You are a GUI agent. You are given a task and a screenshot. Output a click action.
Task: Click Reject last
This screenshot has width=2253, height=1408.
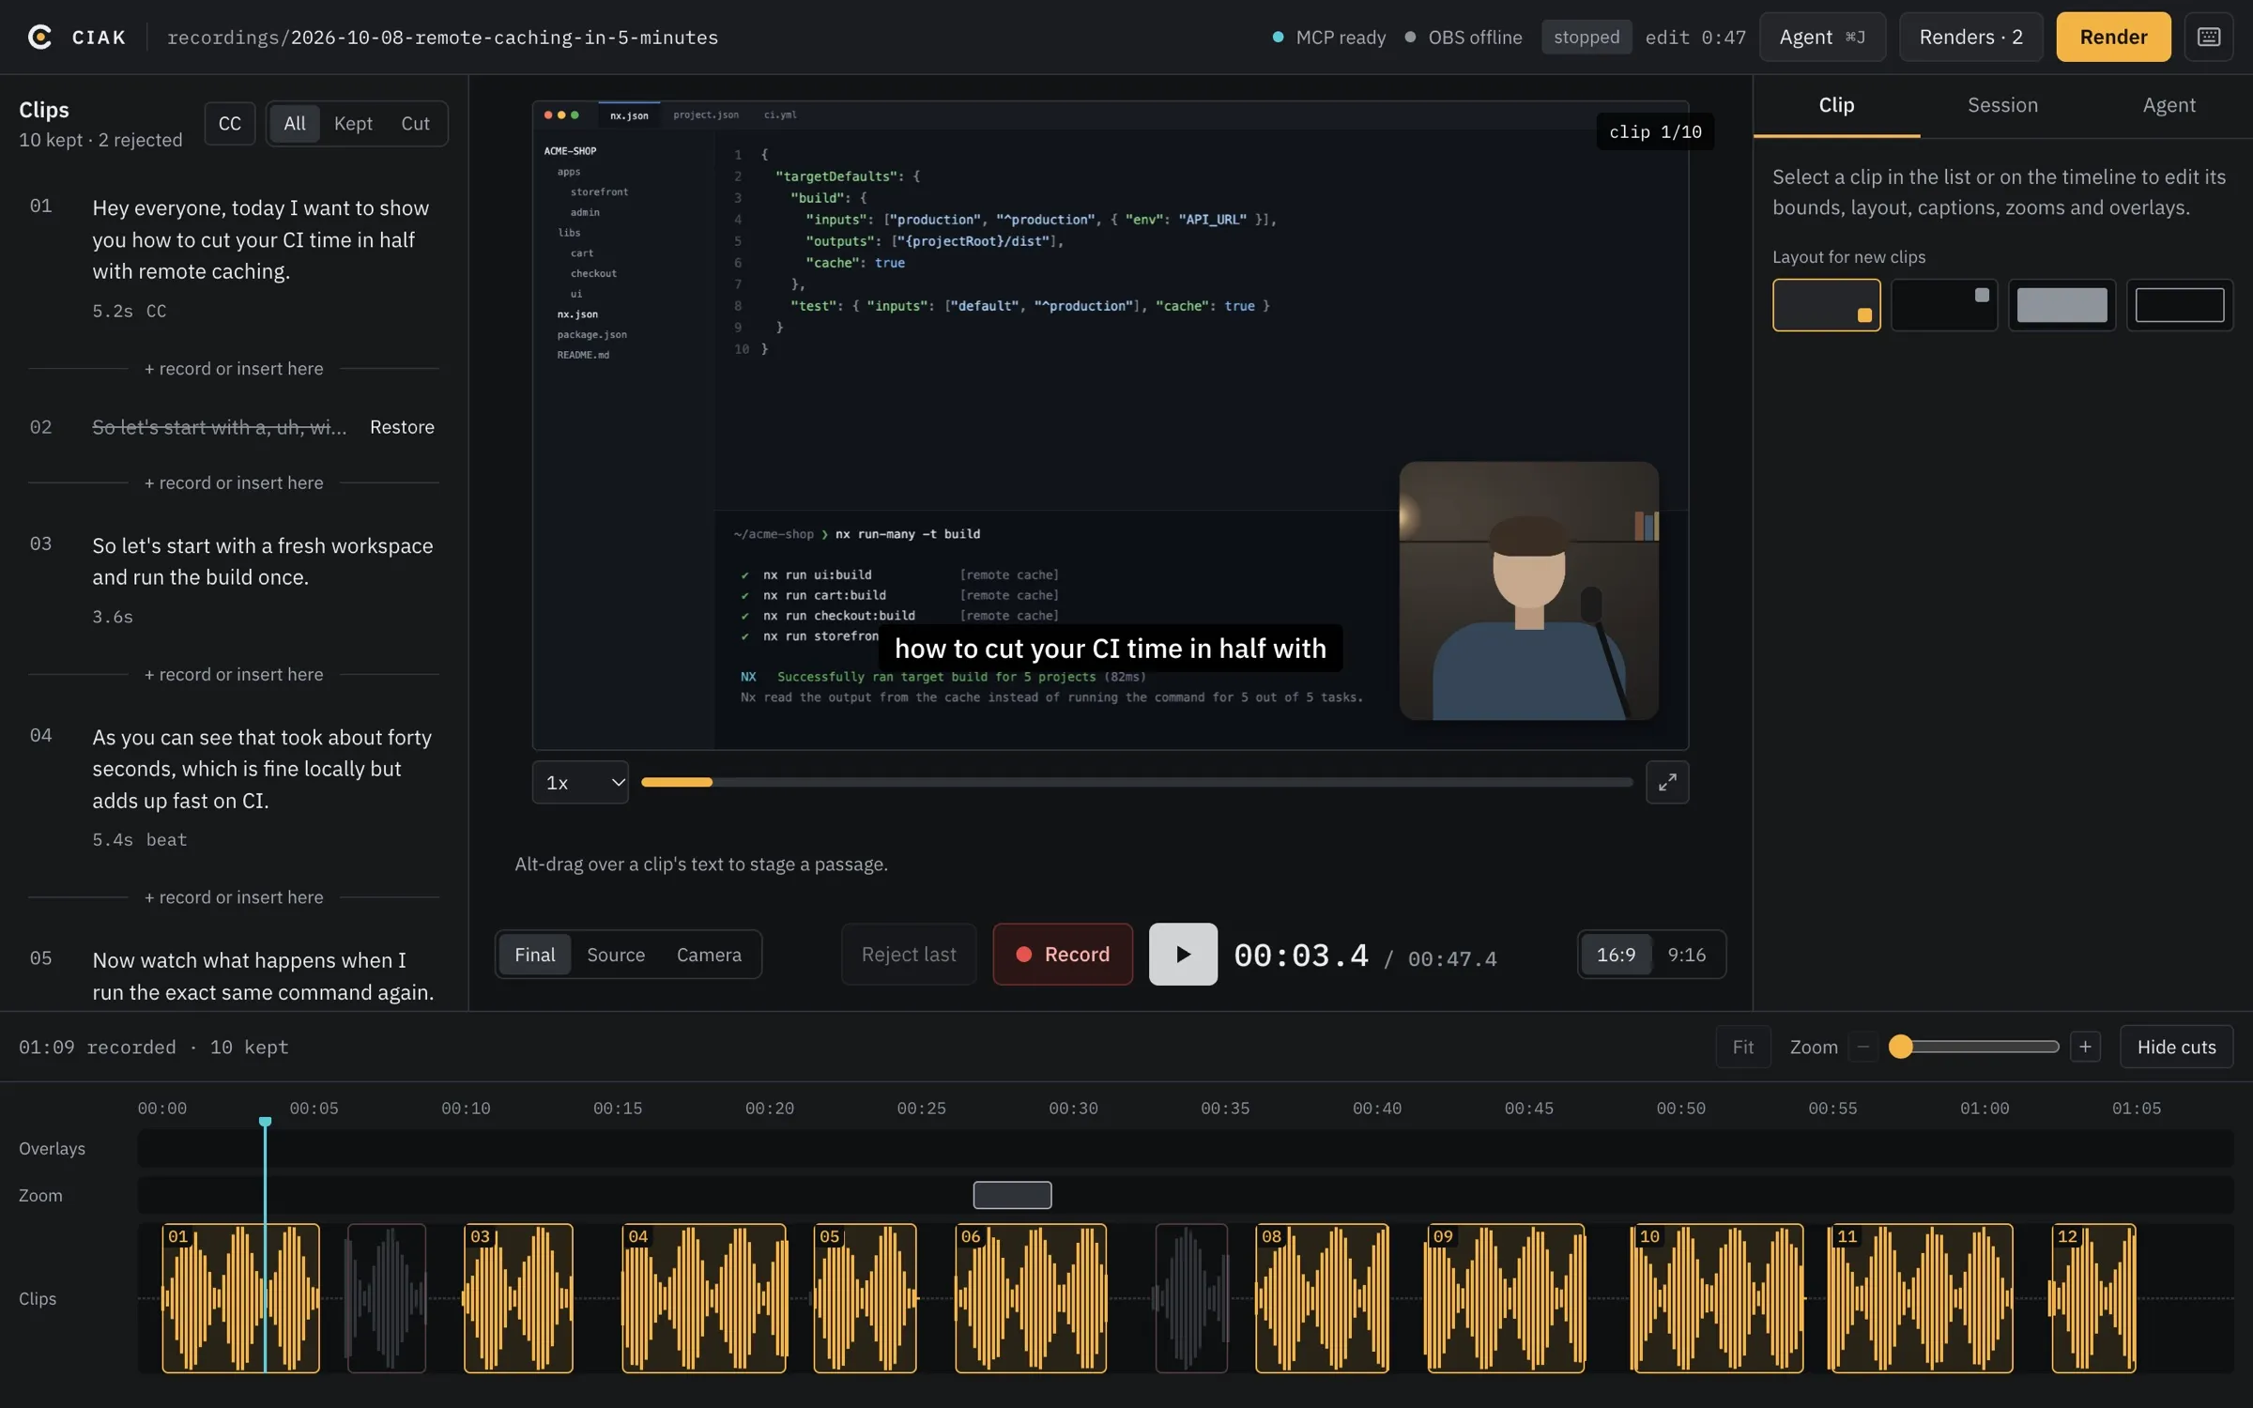[909, 955]
